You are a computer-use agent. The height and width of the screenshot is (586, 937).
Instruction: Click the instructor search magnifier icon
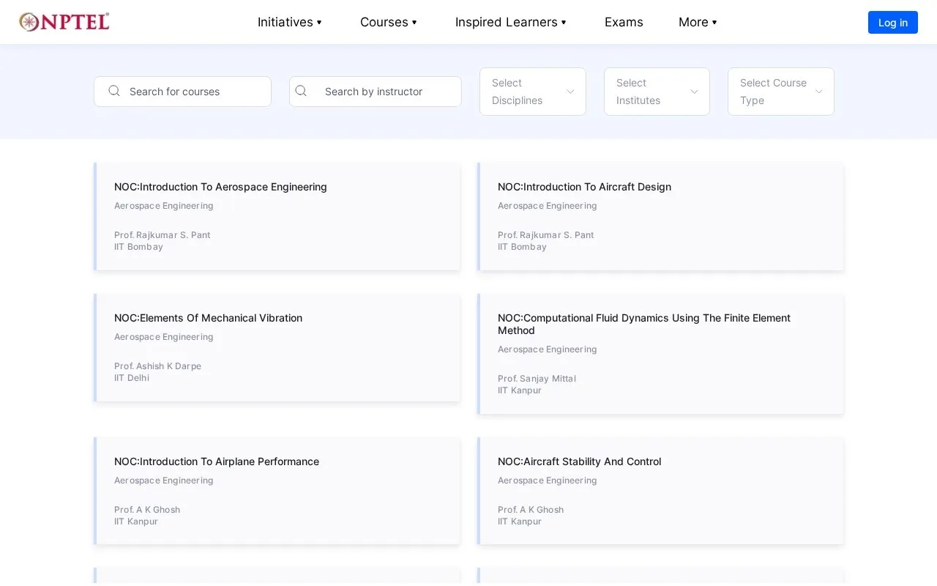pos(301,91)
